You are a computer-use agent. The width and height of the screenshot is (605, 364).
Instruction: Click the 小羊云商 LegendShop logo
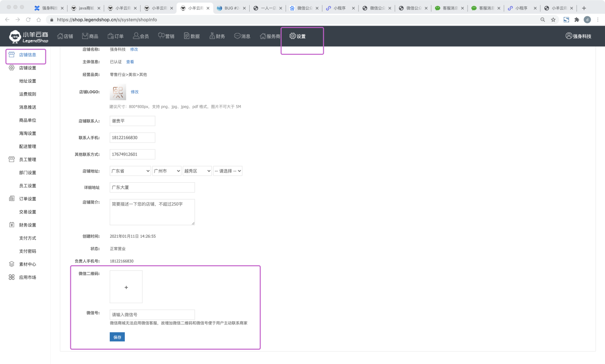click(28, 37)
